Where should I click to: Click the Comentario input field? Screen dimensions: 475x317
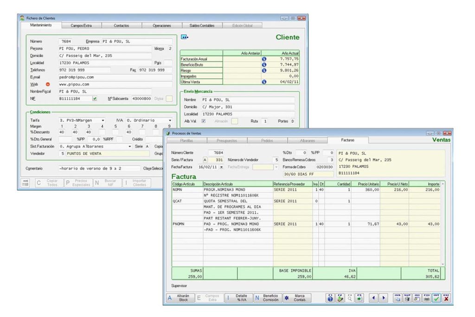click(x=99, y=168)
